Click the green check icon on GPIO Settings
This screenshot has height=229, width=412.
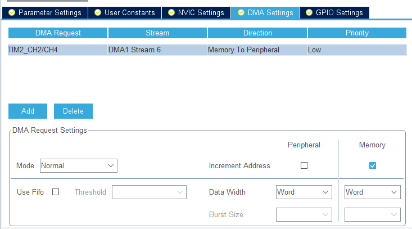309,12
